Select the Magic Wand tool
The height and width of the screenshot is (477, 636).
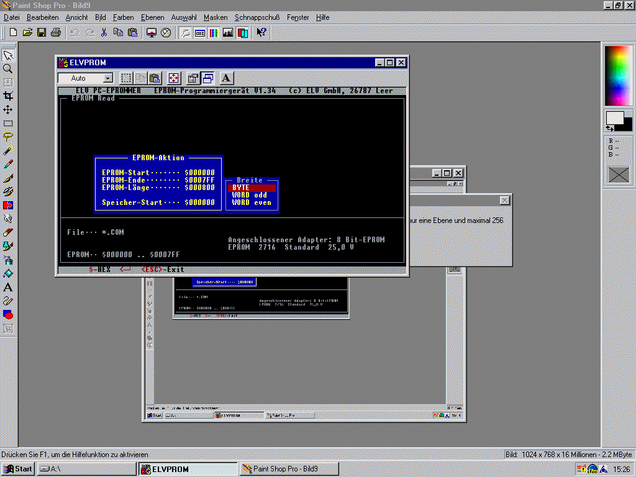click(x=8, y=150)
